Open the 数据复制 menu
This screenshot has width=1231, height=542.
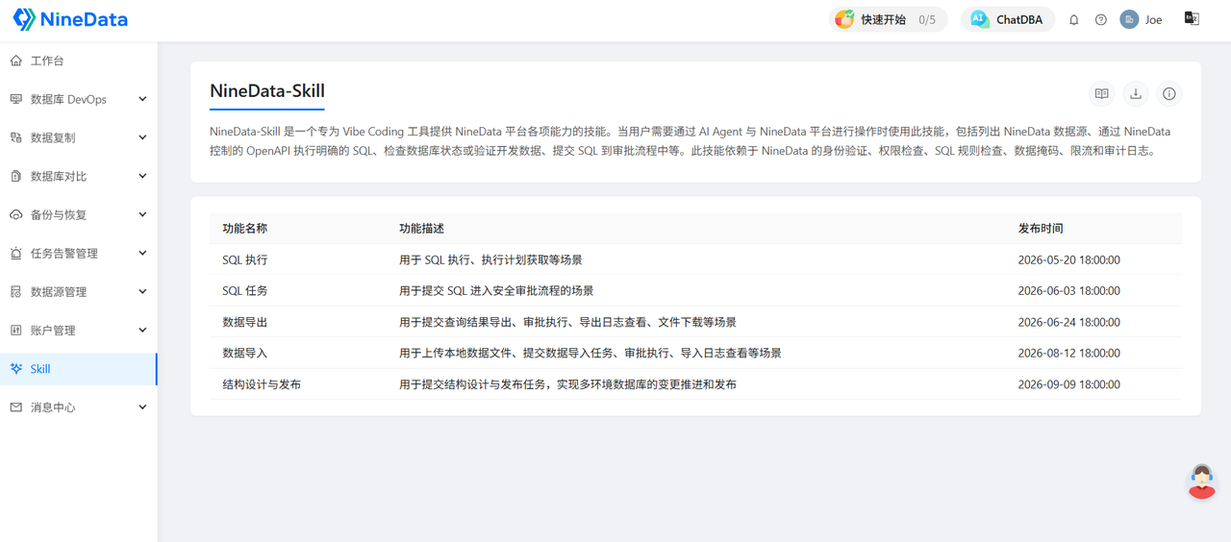[x=79, y=137]
